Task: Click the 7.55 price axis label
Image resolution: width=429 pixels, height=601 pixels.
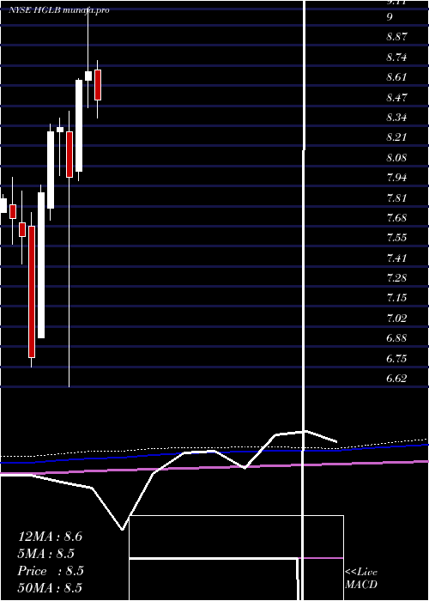Action: [x=396, y=238]
